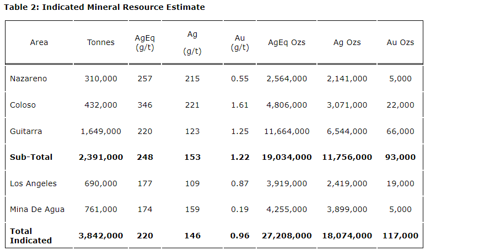Select Nazareno AgEq grade '257'

[145, 79]
